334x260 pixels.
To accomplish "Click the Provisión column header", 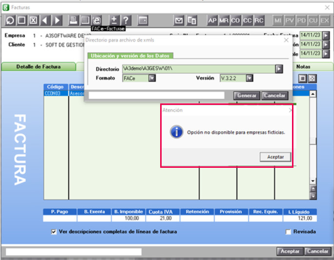I will tap(231, 212).
